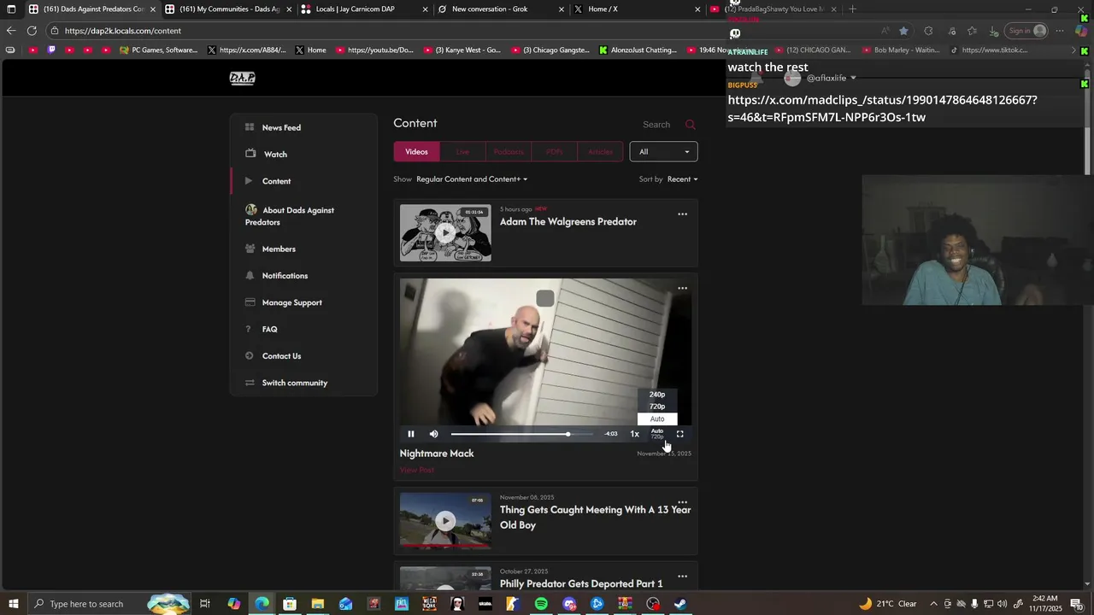Open options for Philly Predator Gets Deported
The image size is (1094, 615).
coord(682,577)
